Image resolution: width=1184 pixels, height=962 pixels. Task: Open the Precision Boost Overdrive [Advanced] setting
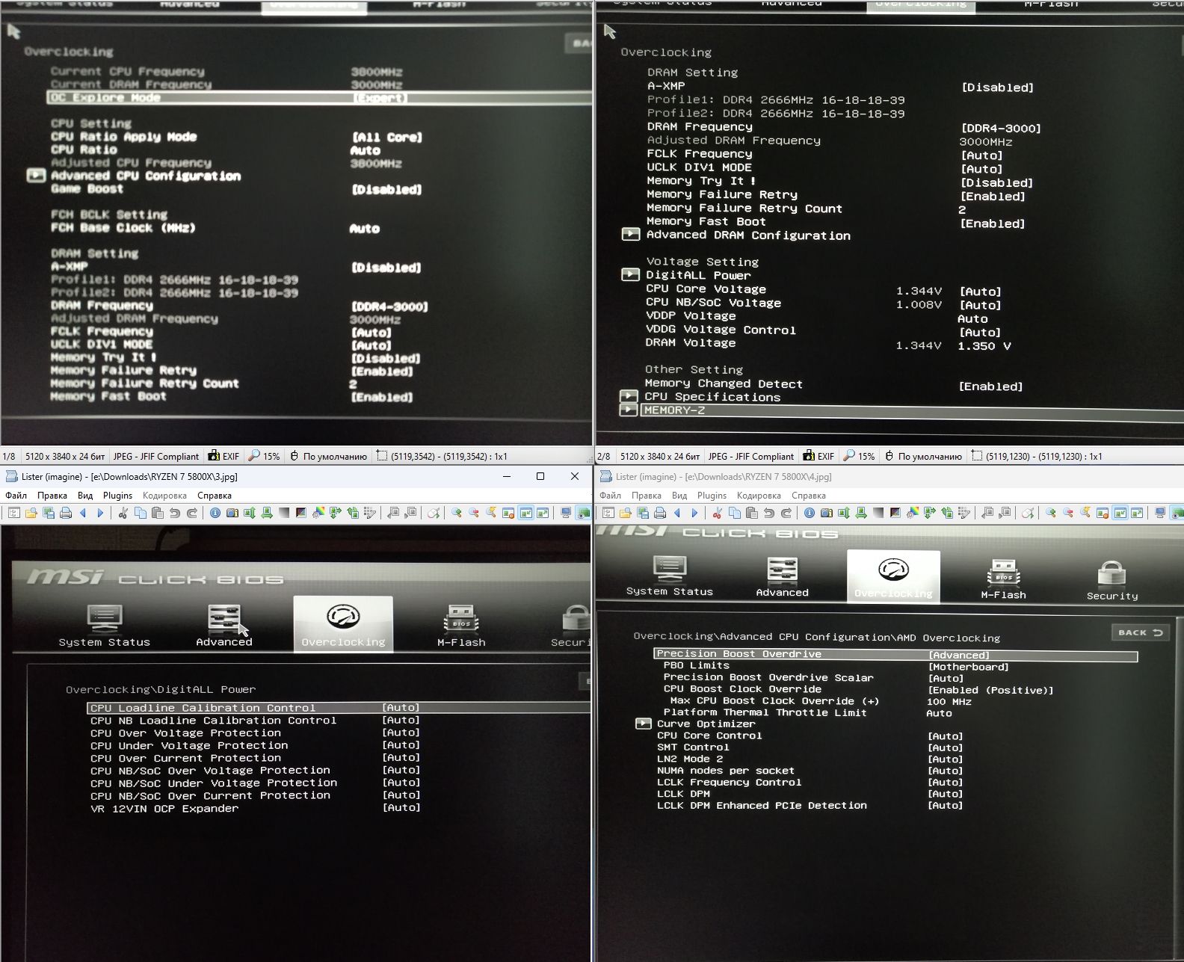[959, 656]
